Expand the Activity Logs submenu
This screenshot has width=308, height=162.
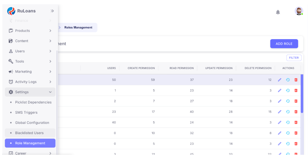click(x=50, y=82)
